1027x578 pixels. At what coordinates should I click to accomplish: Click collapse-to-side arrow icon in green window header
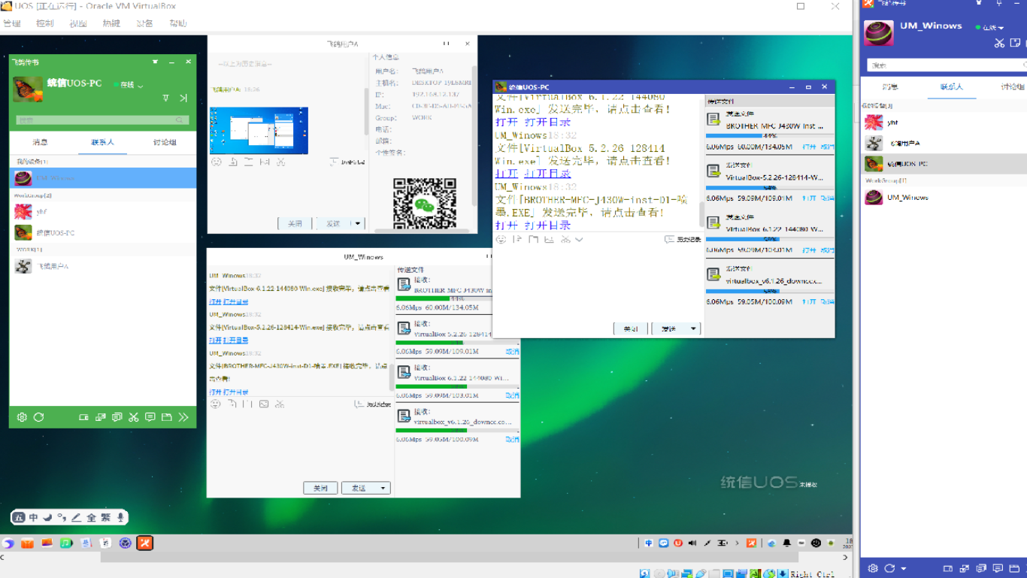pyautogui.click(x=183, y=98)
